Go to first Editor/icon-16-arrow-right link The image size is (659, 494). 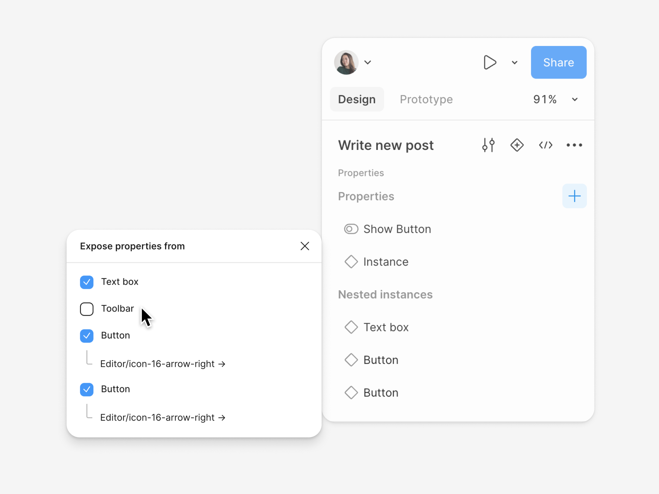click(x=163, y=364)
